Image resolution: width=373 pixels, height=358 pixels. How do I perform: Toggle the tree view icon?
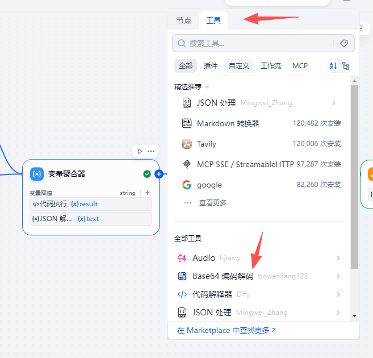tap(346, 66)
